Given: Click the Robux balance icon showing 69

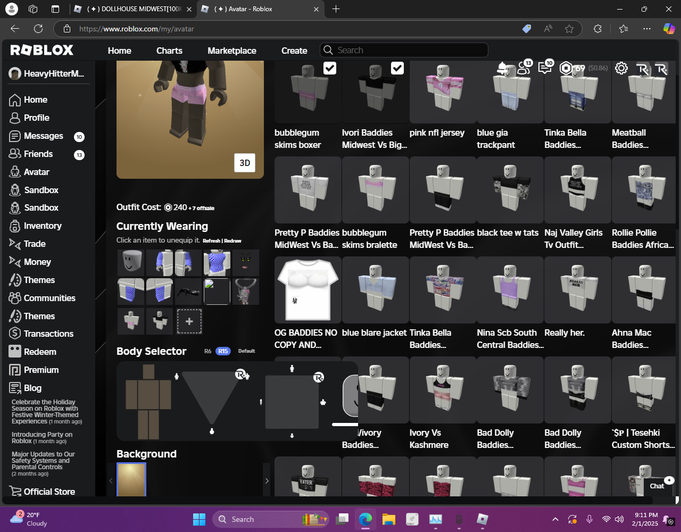Looking at the screenshot, I should 566,68.
